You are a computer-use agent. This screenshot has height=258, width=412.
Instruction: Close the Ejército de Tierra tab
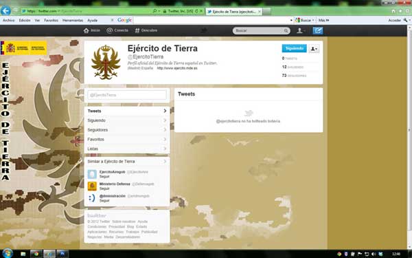click(x=260, y=12)
